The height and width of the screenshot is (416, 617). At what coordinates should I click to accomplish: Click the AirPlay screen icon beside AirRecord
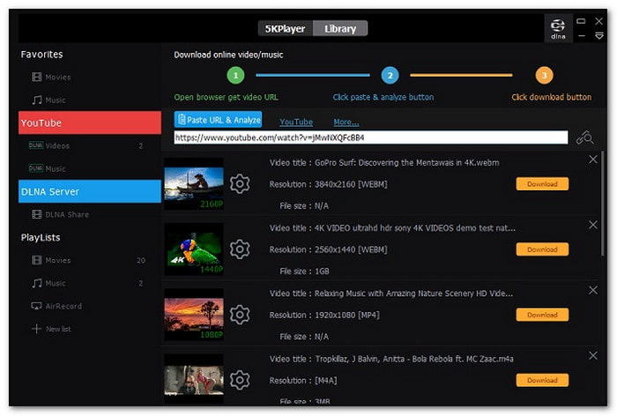(x=37, y=306)
